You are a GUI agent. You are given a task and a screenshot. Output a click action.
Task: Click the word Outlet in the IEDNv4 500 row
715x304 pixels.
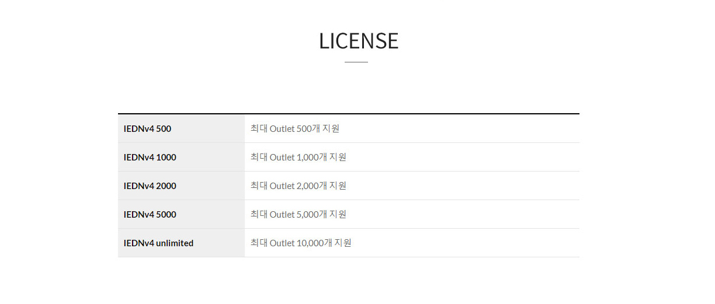coord(282,128)
